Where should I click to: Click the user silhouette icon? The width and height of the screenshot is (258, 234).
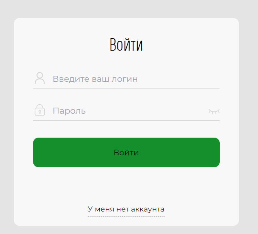(x=40, y=78)
